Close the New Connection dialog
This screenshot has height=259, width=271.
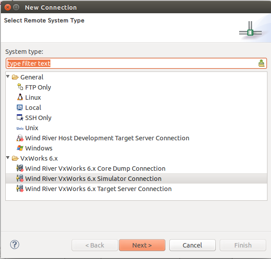coord(8,7)
